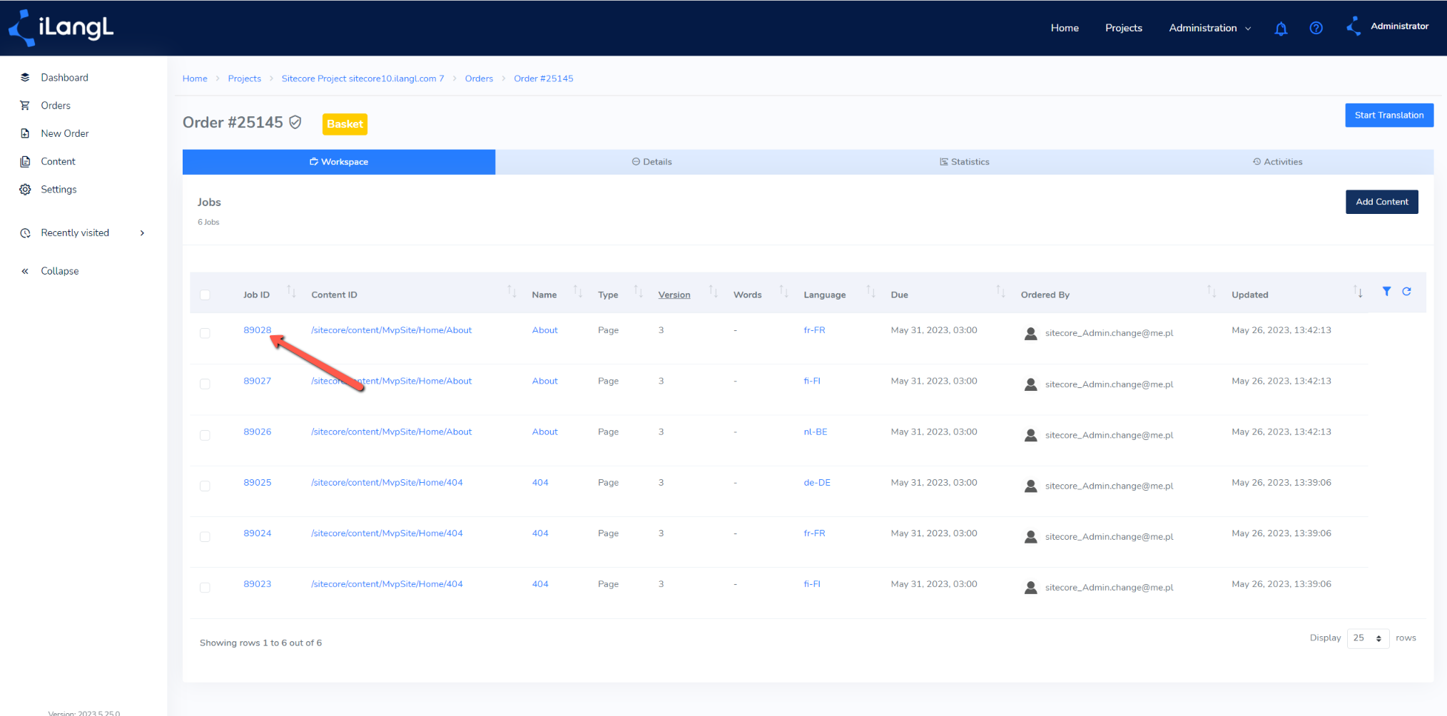
Task: Click the Recently visited clock icon
Action: 25,233
